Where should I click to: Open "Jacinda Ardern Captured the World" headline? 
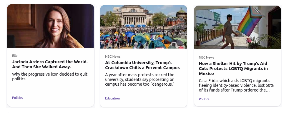click(50, 64)
